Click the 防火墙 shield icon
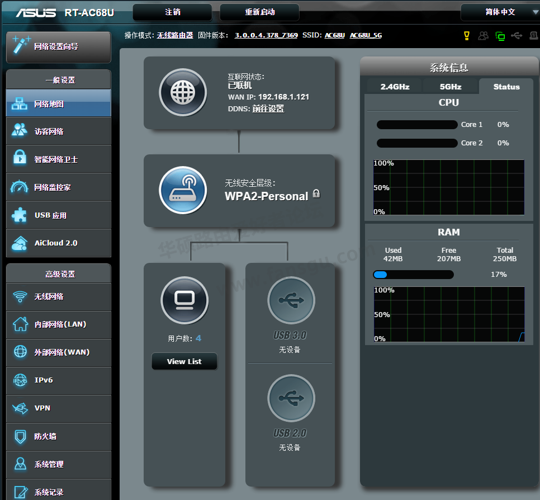Viewport: 540px width, 500px height. point(20,436)
